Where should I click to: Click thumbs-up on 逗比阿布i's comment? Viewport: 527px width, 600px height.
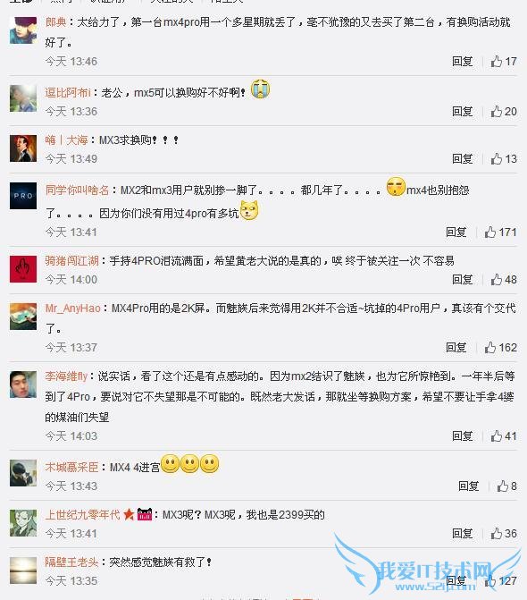coord(504,112)
